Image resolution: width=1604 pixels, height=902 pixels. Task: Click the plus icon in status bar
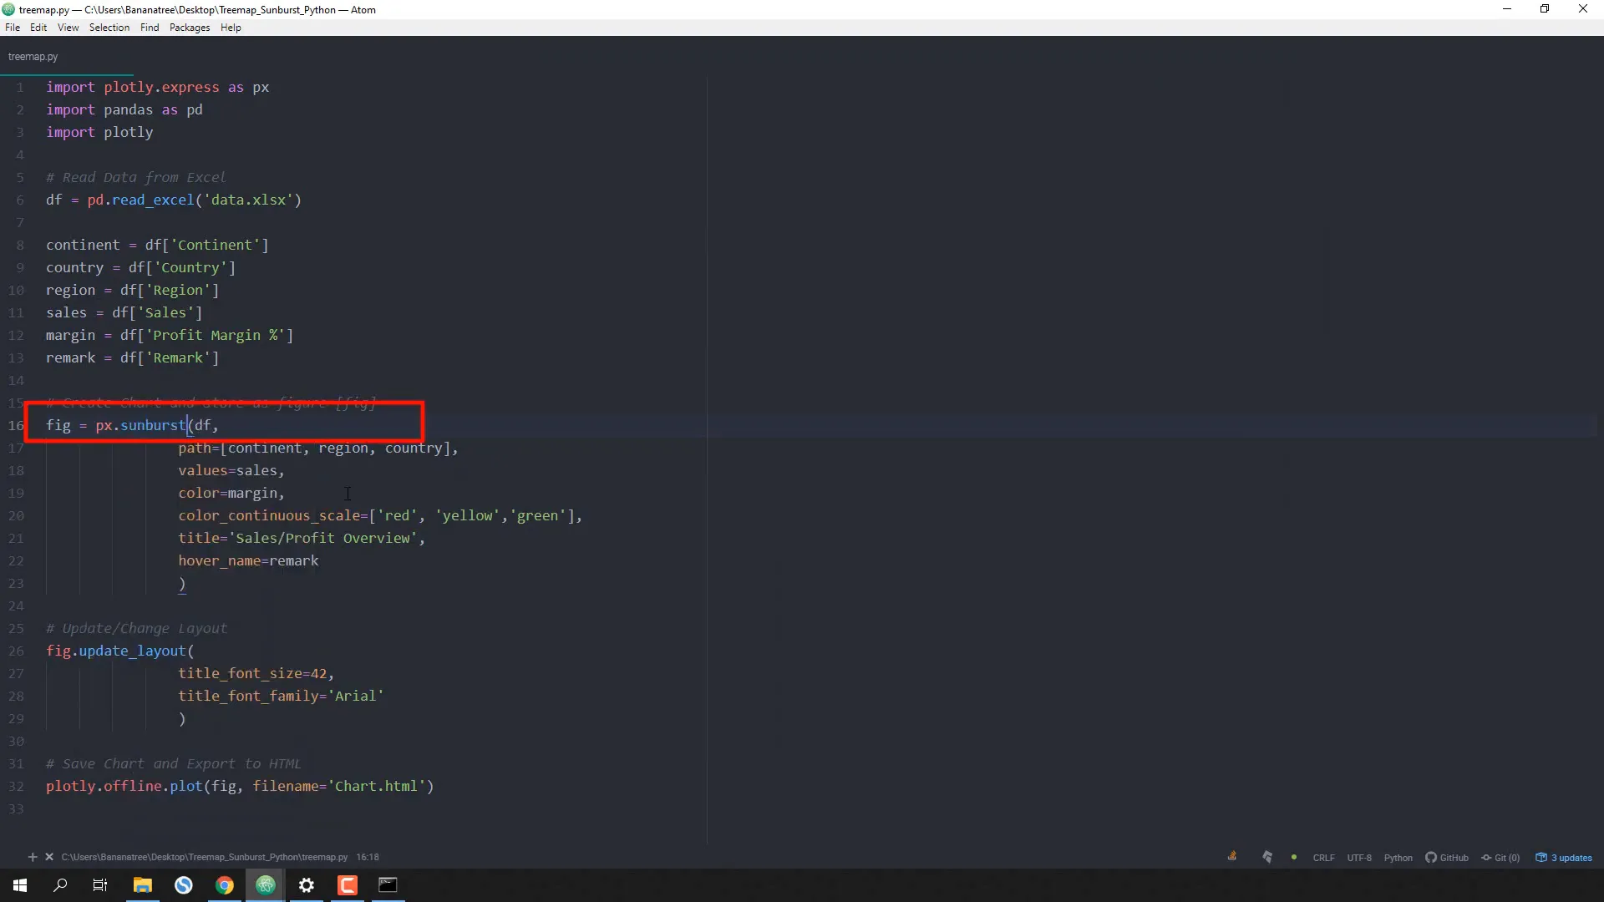click(x=33, y=857)
